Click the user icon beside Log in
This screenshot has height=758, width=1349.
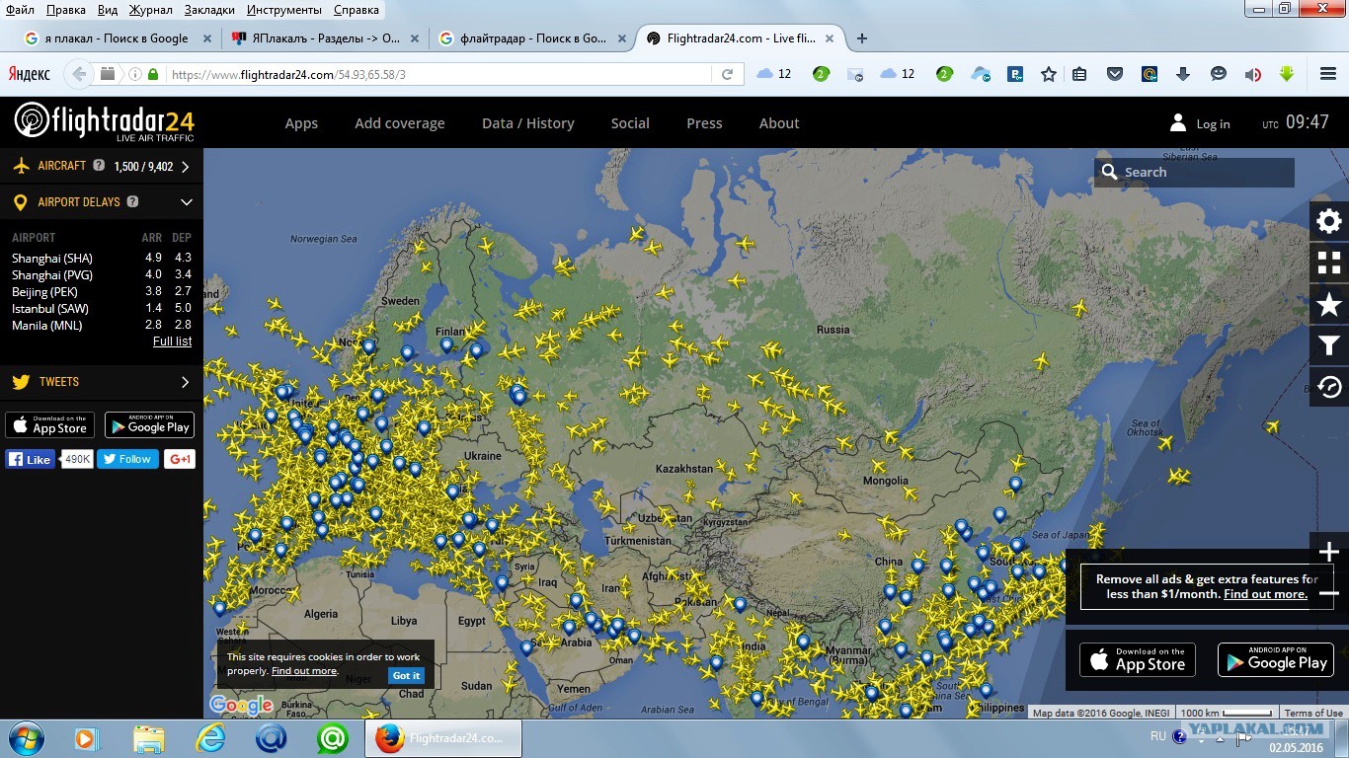click(1178, 122)
